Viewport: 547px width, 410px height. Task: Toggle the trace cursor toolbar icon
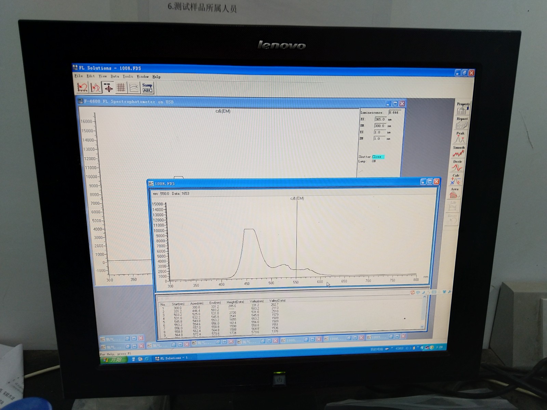click(x=108, y=88)
